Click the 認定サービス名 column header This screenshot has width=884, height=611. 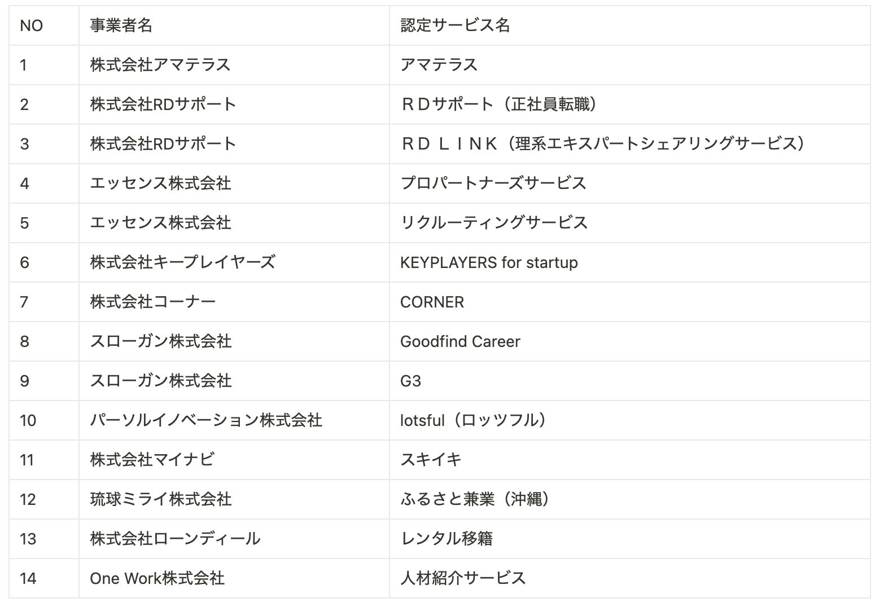455,26
